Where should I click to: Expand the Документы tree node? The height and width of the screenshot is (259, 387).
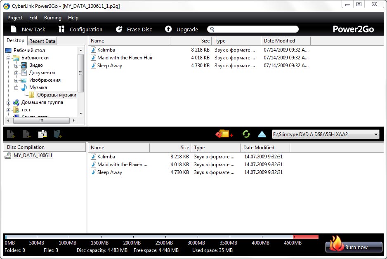(x=16, y=73)
